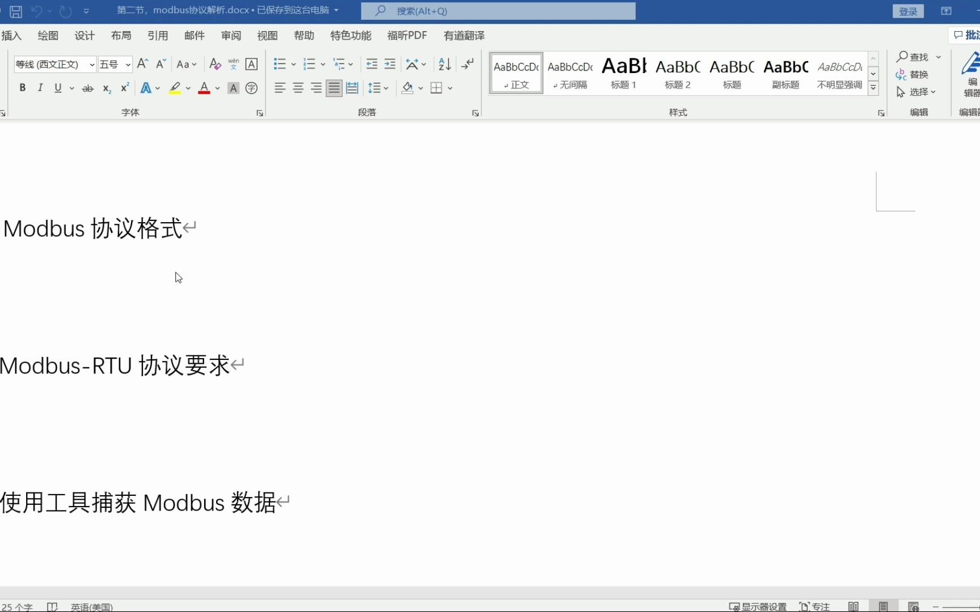The width and height of the screenshot is (980, 612).
Task: Open the 福昕PDF tab
Action: (407, 36)
